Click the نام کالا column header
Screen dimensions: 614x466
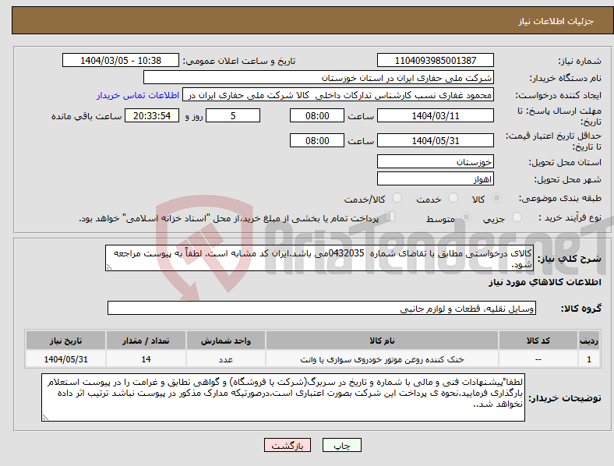382,341
